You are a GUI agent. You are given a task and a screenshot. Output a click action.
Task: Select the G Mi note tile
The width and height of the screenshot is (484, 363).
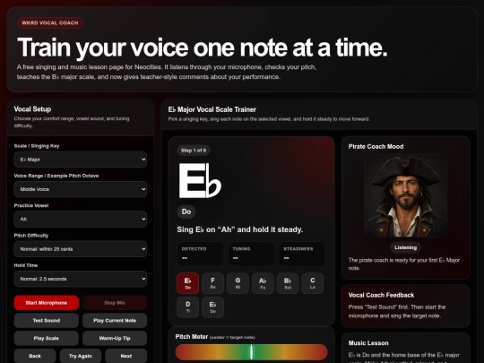point(238,283)
